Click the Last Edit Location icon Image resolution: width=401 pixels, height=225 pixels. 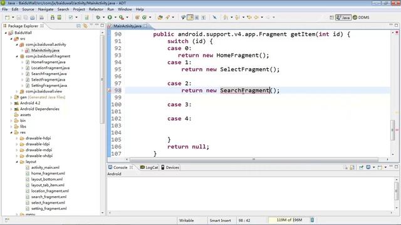pyautogui.click(x=249, y=17)
